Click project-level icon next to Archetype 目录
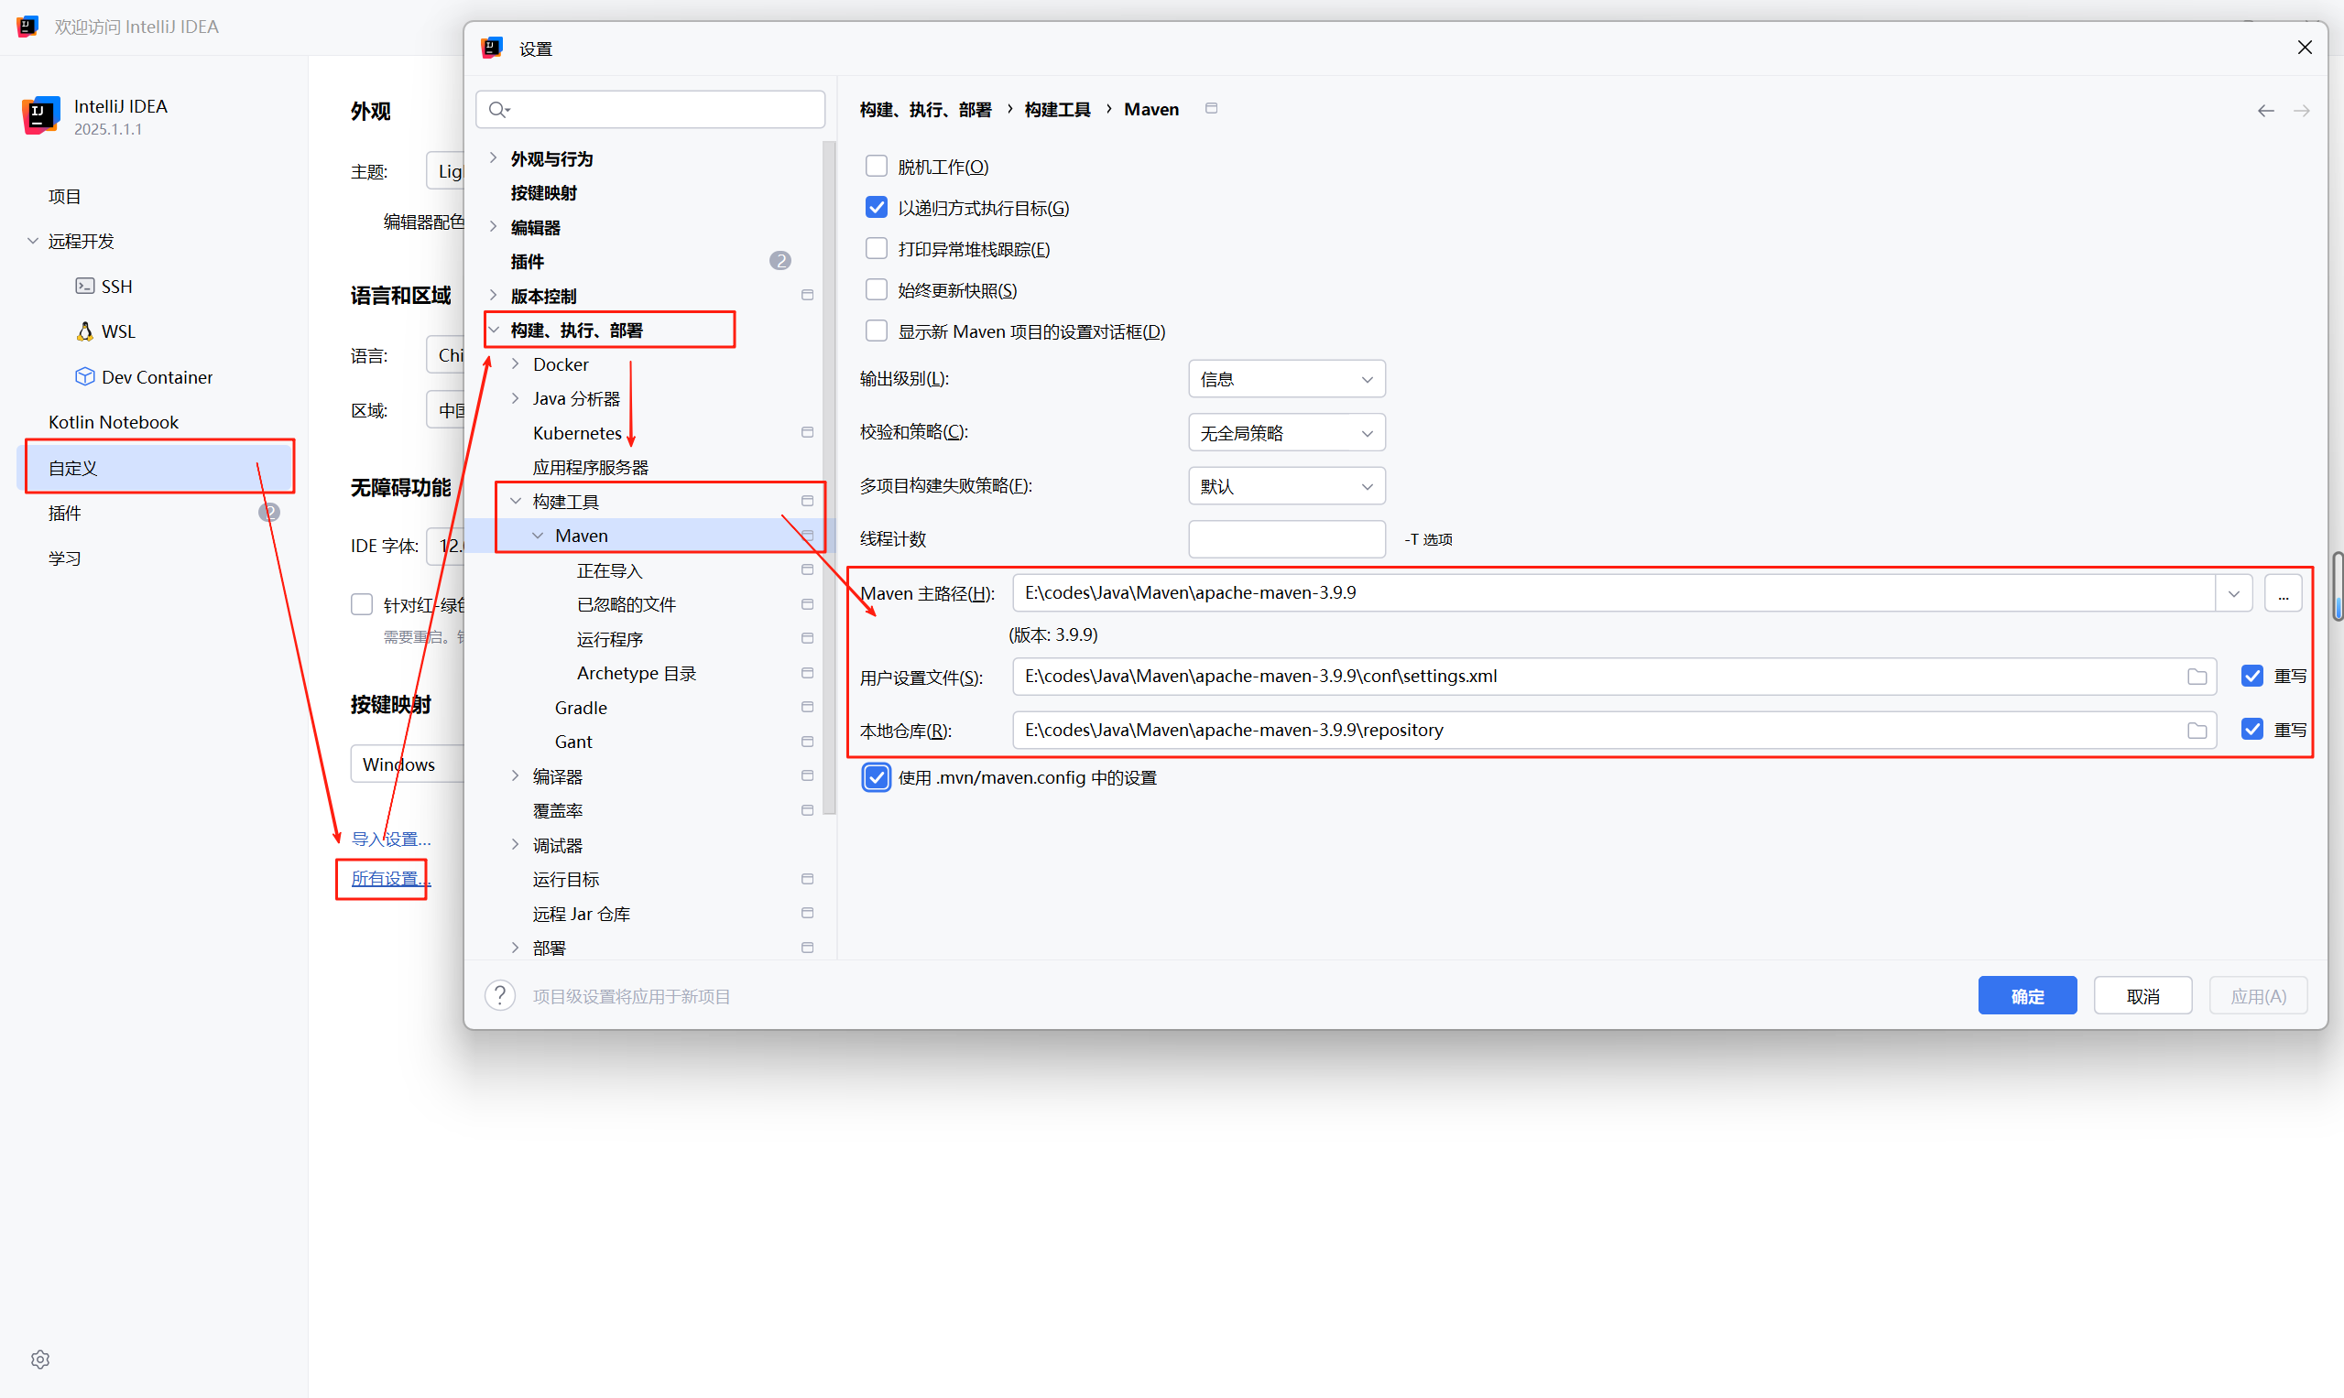The width and height of the screenshot is (2344, 1398). pyautogui.click(x=808, y=673)
